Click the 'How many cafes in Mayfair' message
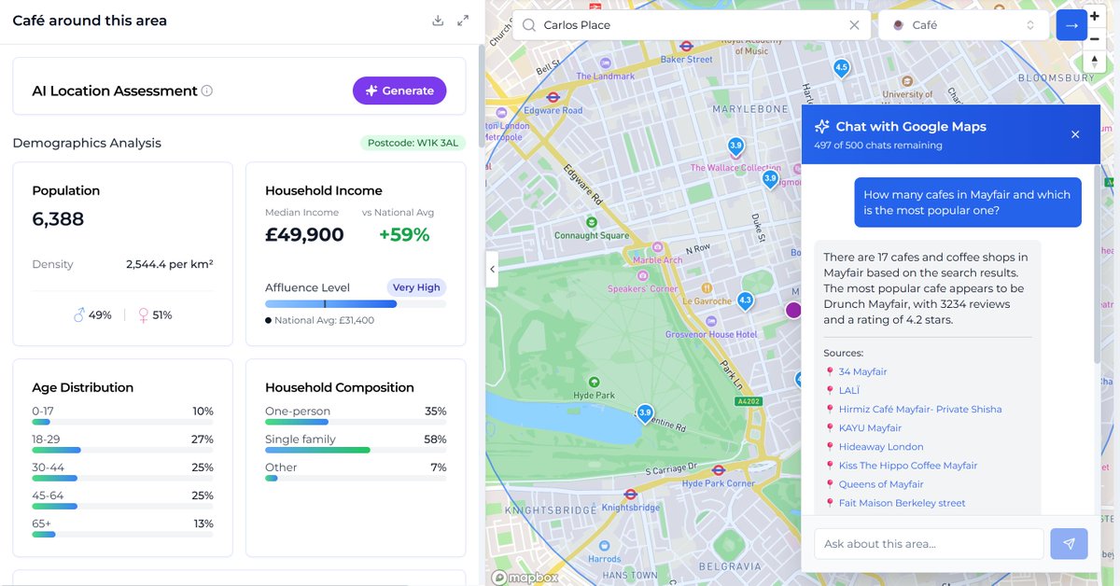This screenshot has width=1120, height=586. point(967,202)
